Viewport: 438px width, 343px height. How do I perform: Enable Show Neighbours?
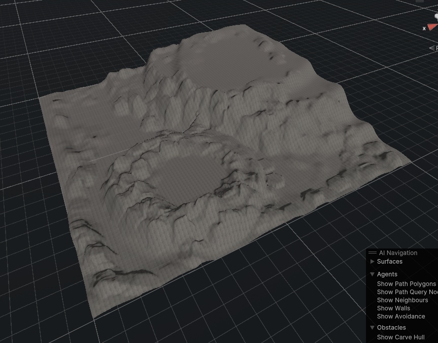click(x=402, y=300)
